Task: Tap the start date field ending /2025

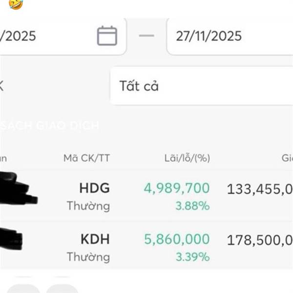Action: point(63,36)
